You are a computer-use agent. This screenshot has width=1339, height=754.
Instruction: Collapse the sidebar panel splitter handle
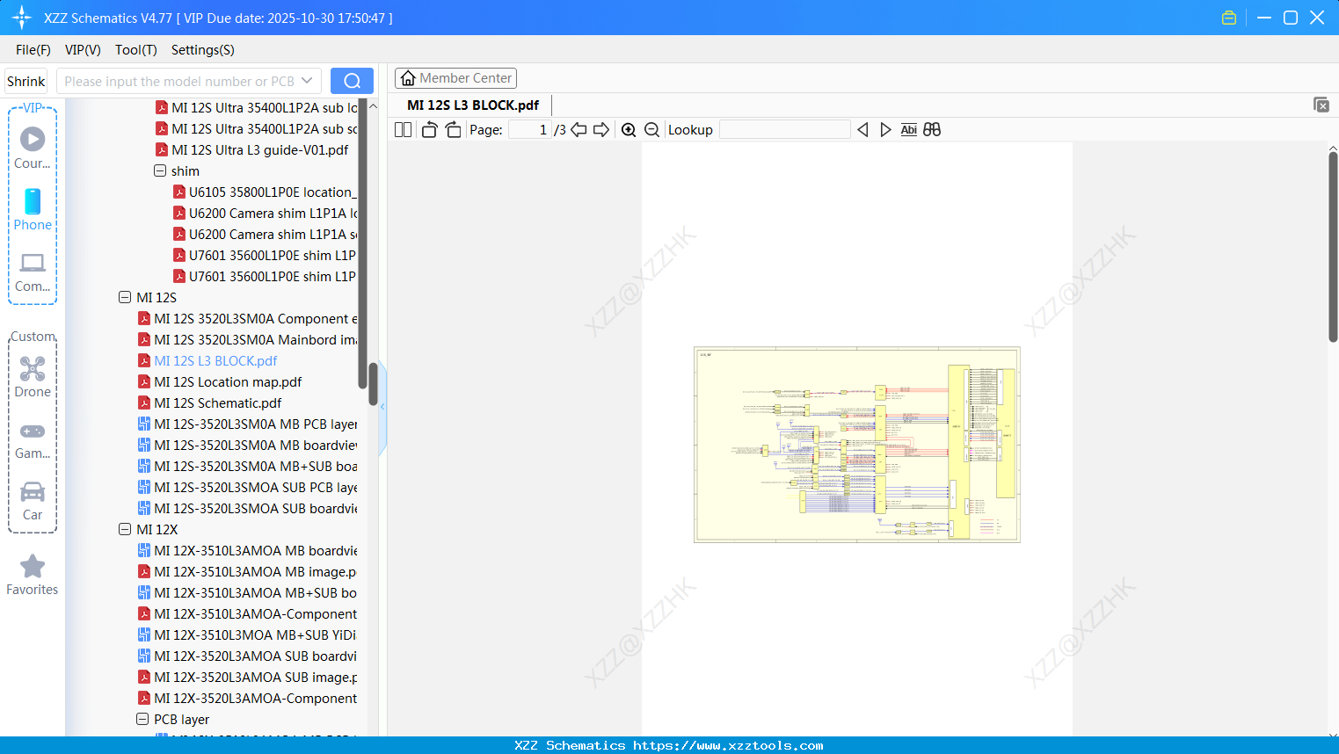coord(382,407)
